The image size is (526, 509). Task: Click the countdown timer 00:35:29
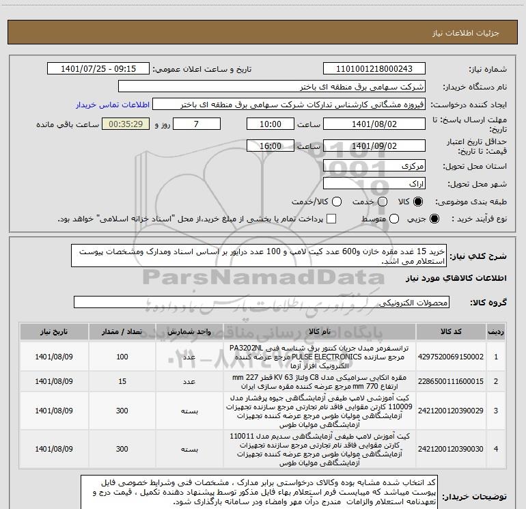coord(126,124)
